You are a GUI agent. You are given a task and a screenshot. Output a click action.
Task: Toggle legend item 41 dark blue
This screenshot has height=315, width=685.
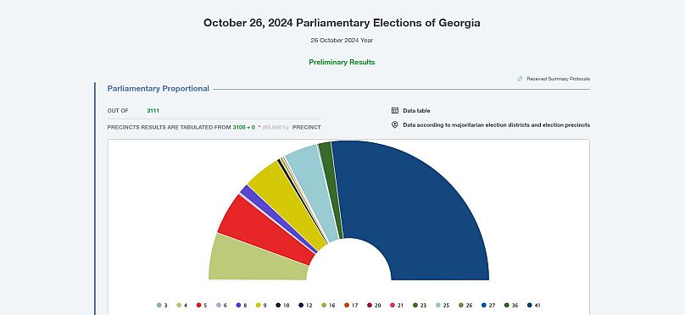(534, 306)
